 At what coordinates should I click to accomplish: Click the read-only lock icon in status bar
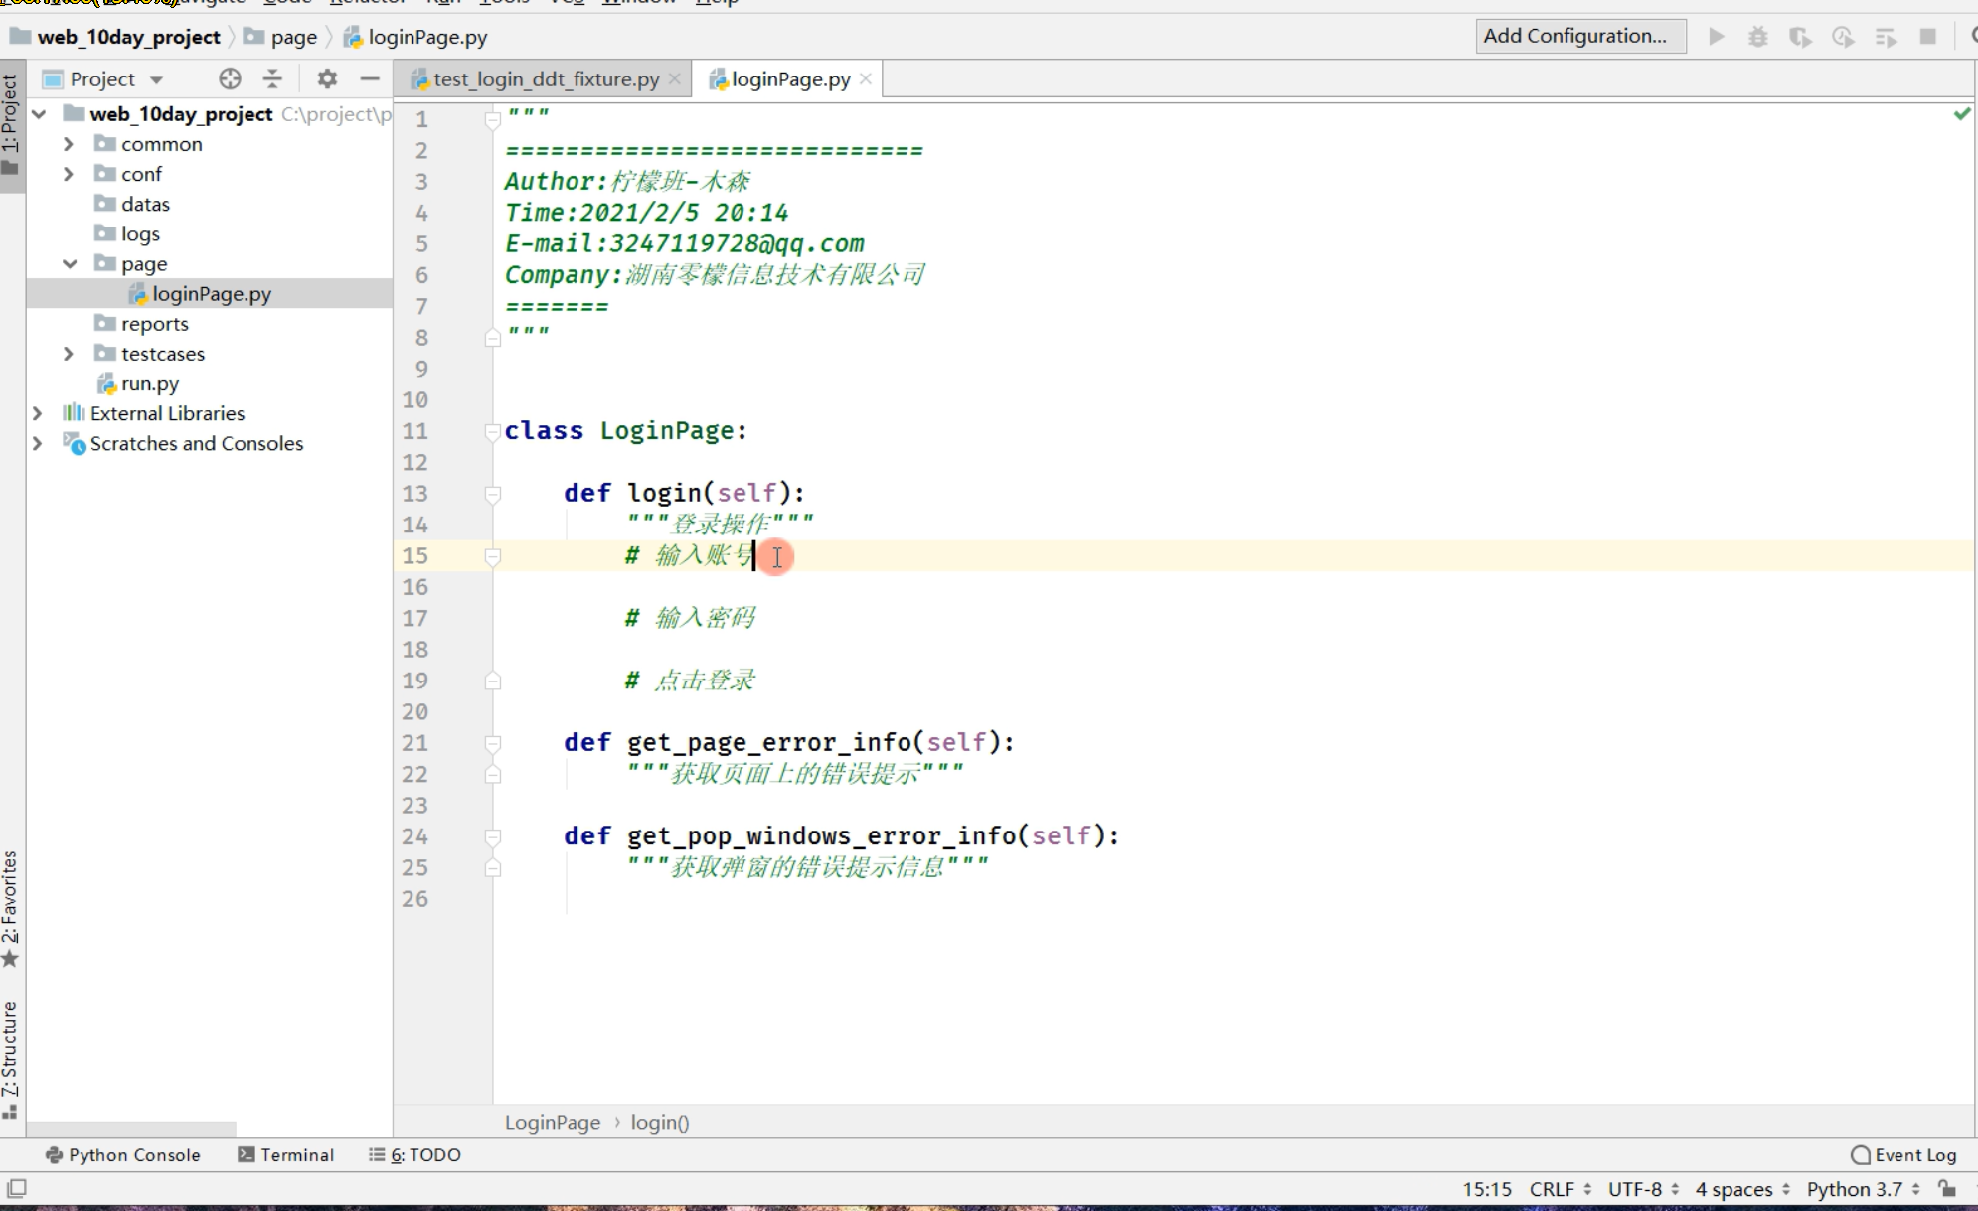click(1947, 1188)
